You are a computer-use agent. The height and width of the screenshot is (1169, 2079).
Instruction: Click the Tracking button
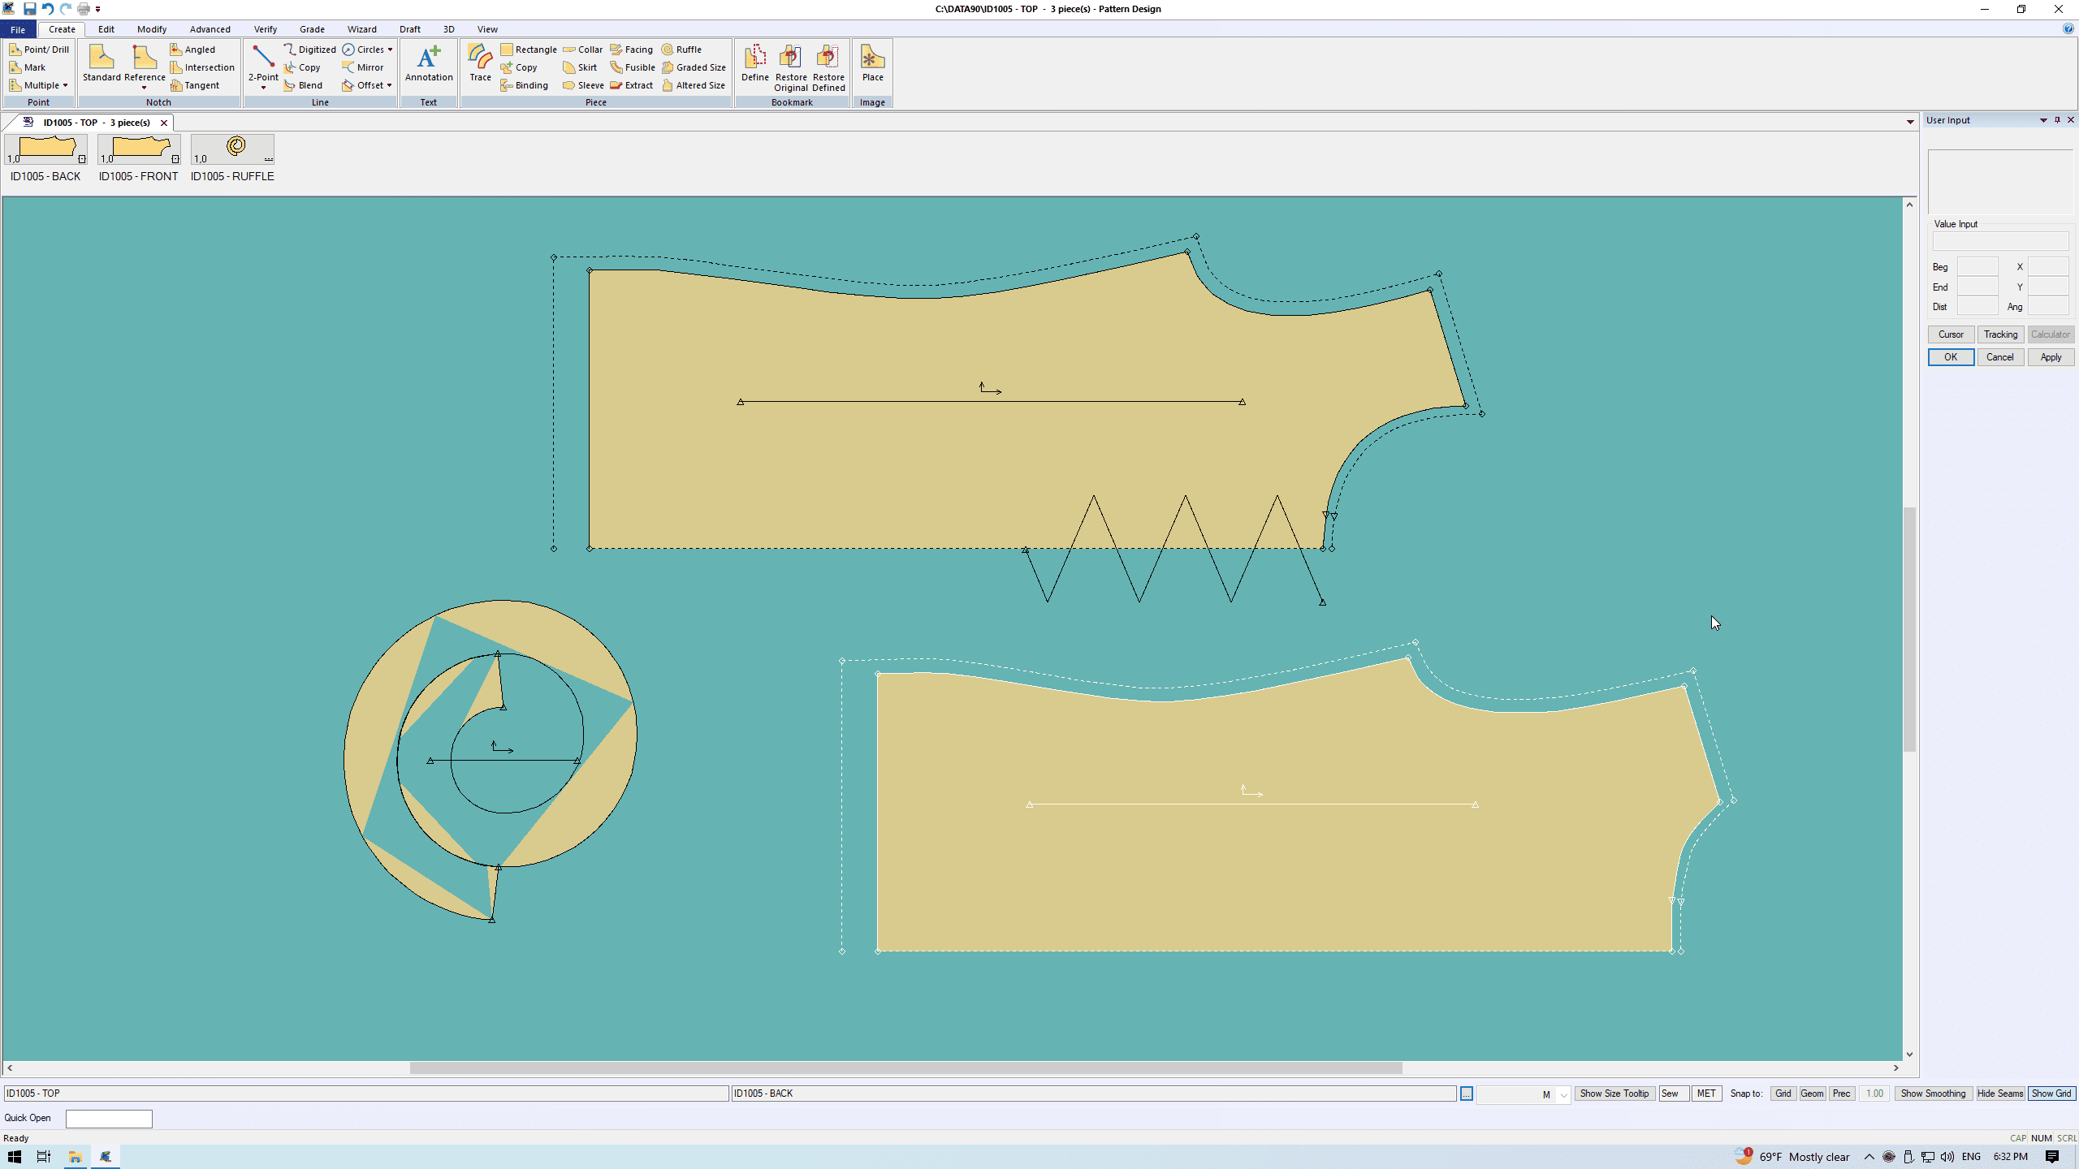[x=1999, y=334]
